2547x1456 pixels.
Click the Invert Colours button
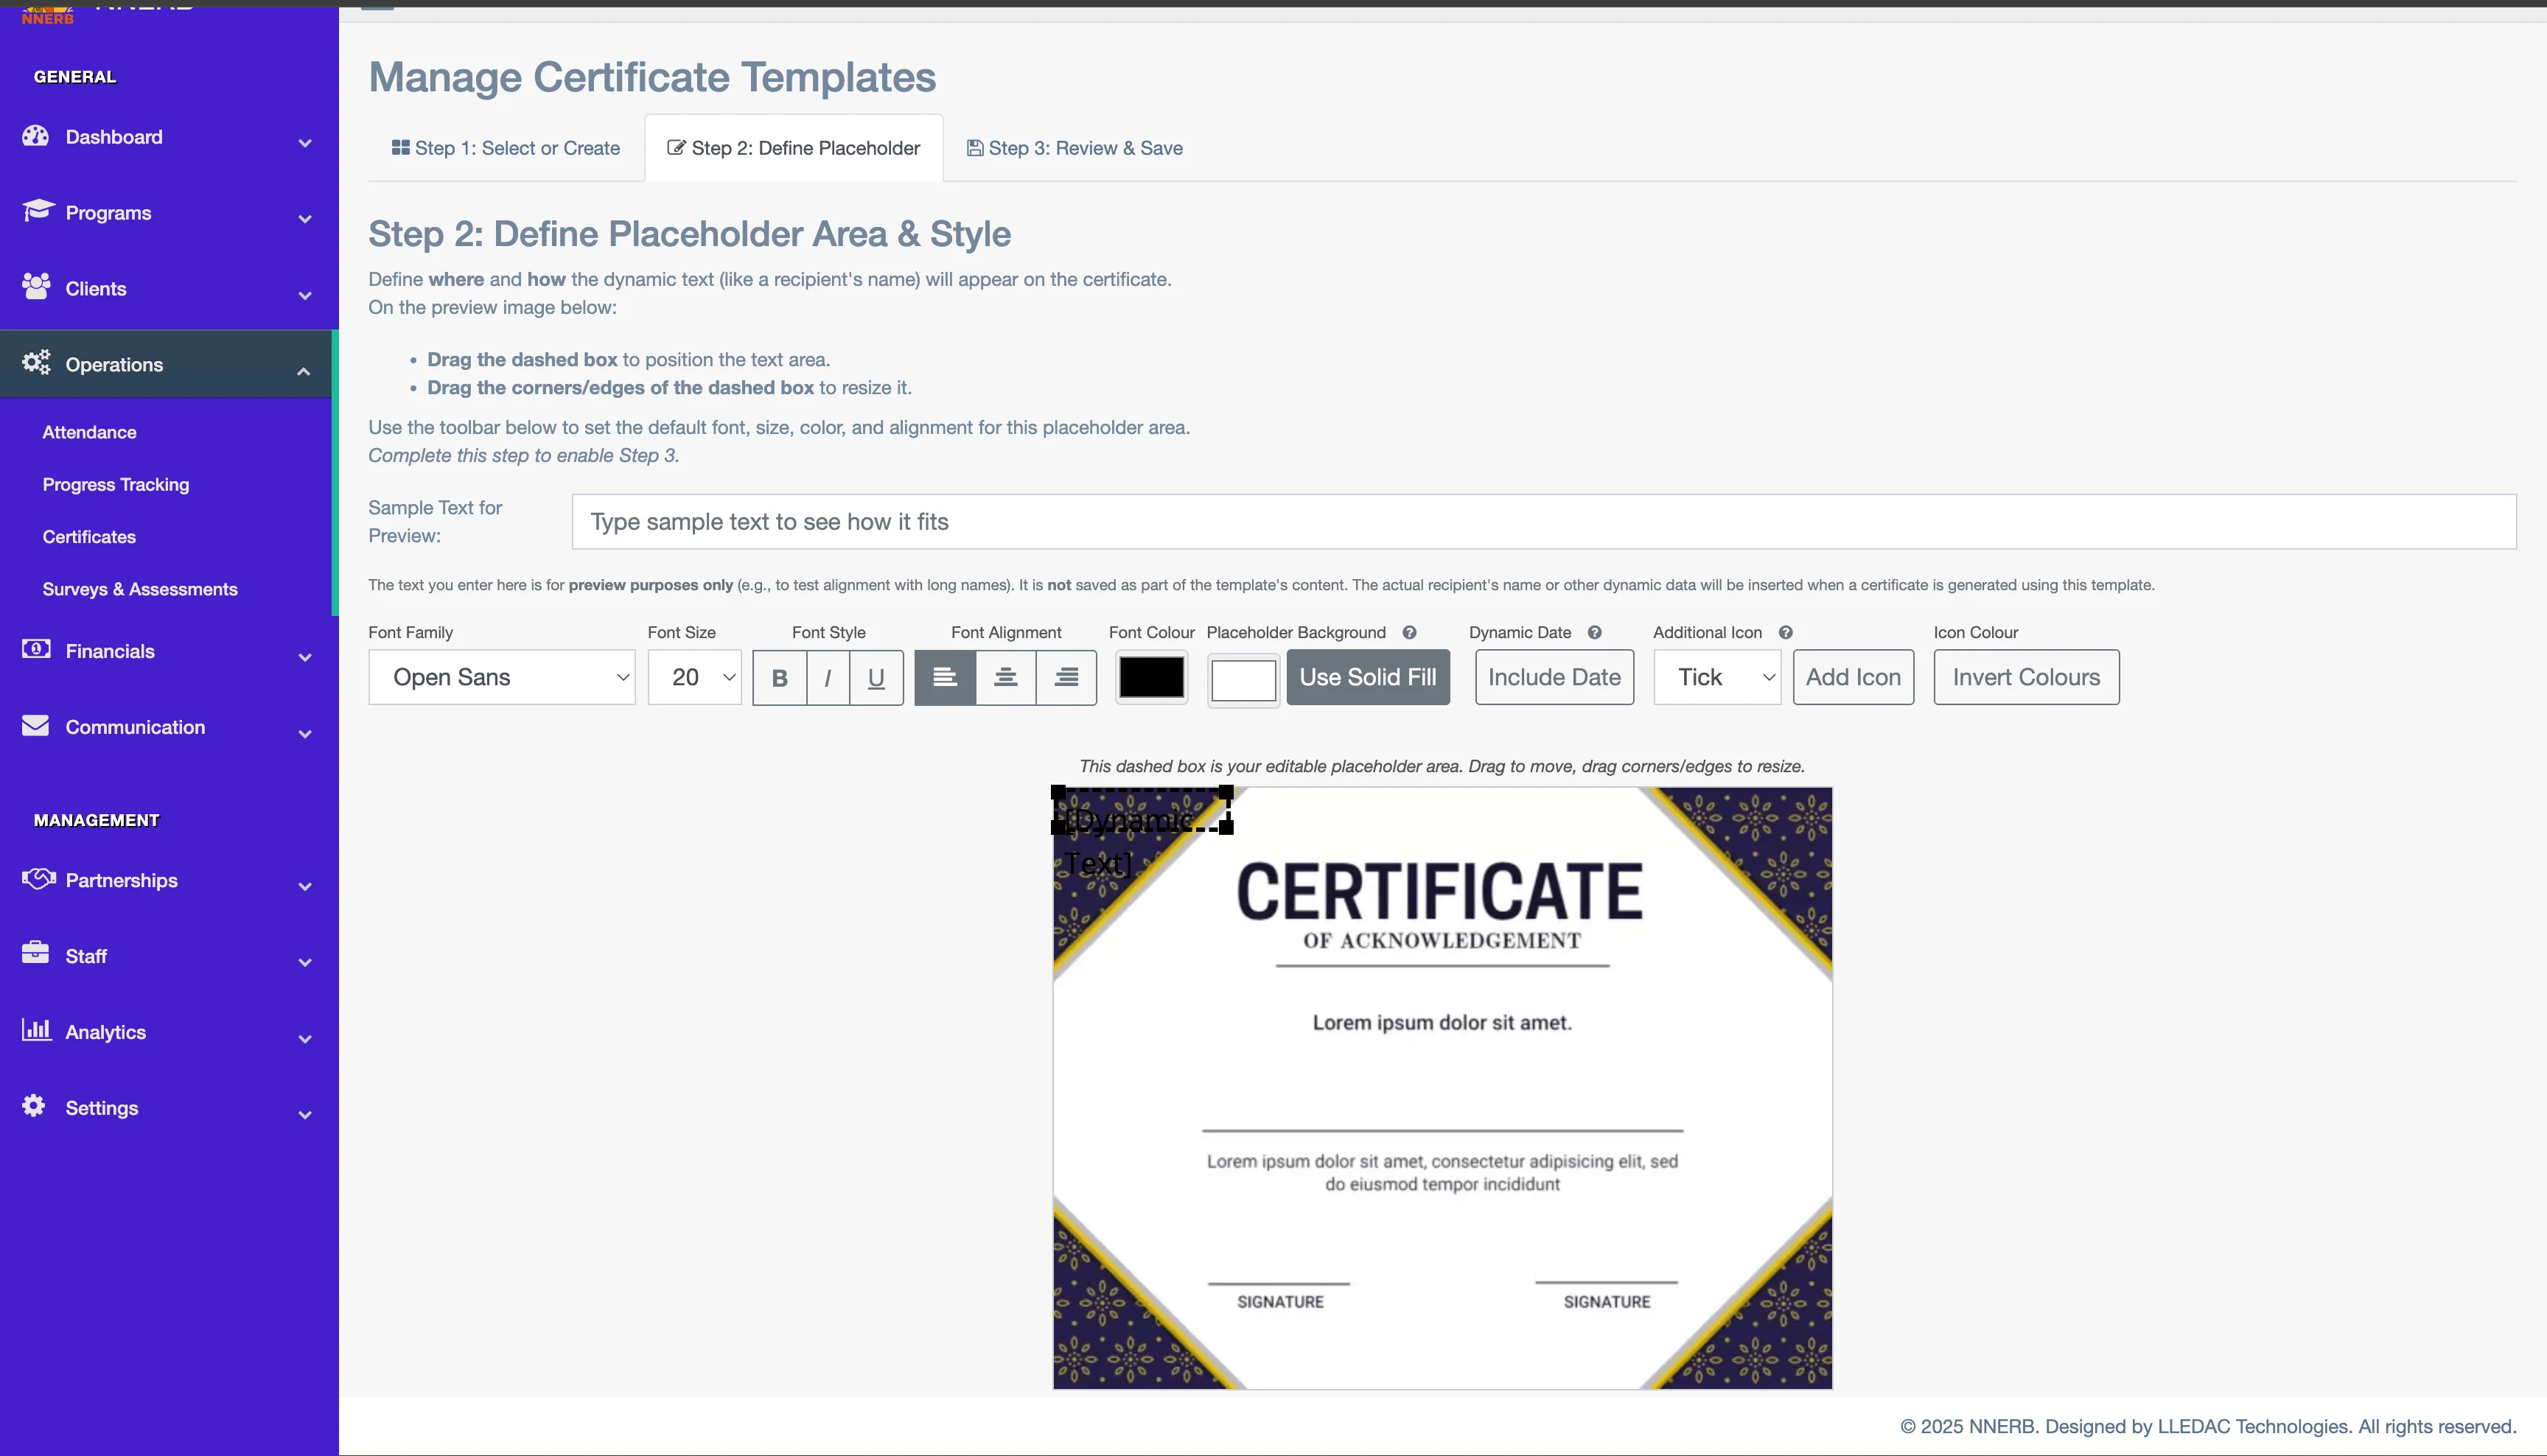(2025, 678)
